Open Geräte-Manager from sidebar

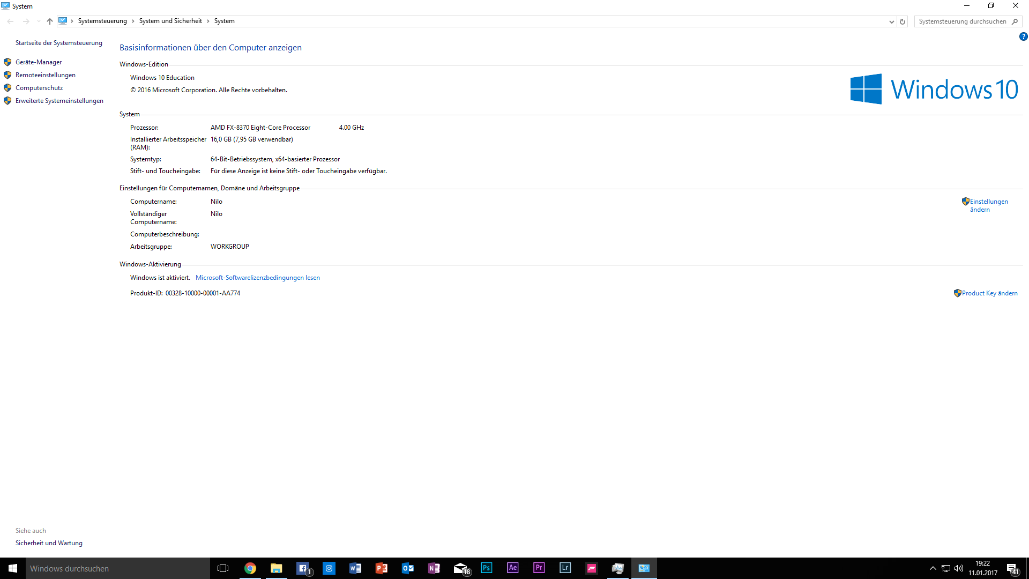tap(39, 62)
